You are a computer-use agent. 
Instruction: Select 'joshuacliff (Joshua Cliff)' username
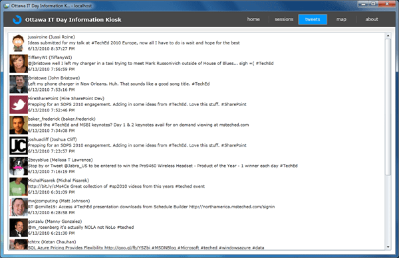pos(52,139)
